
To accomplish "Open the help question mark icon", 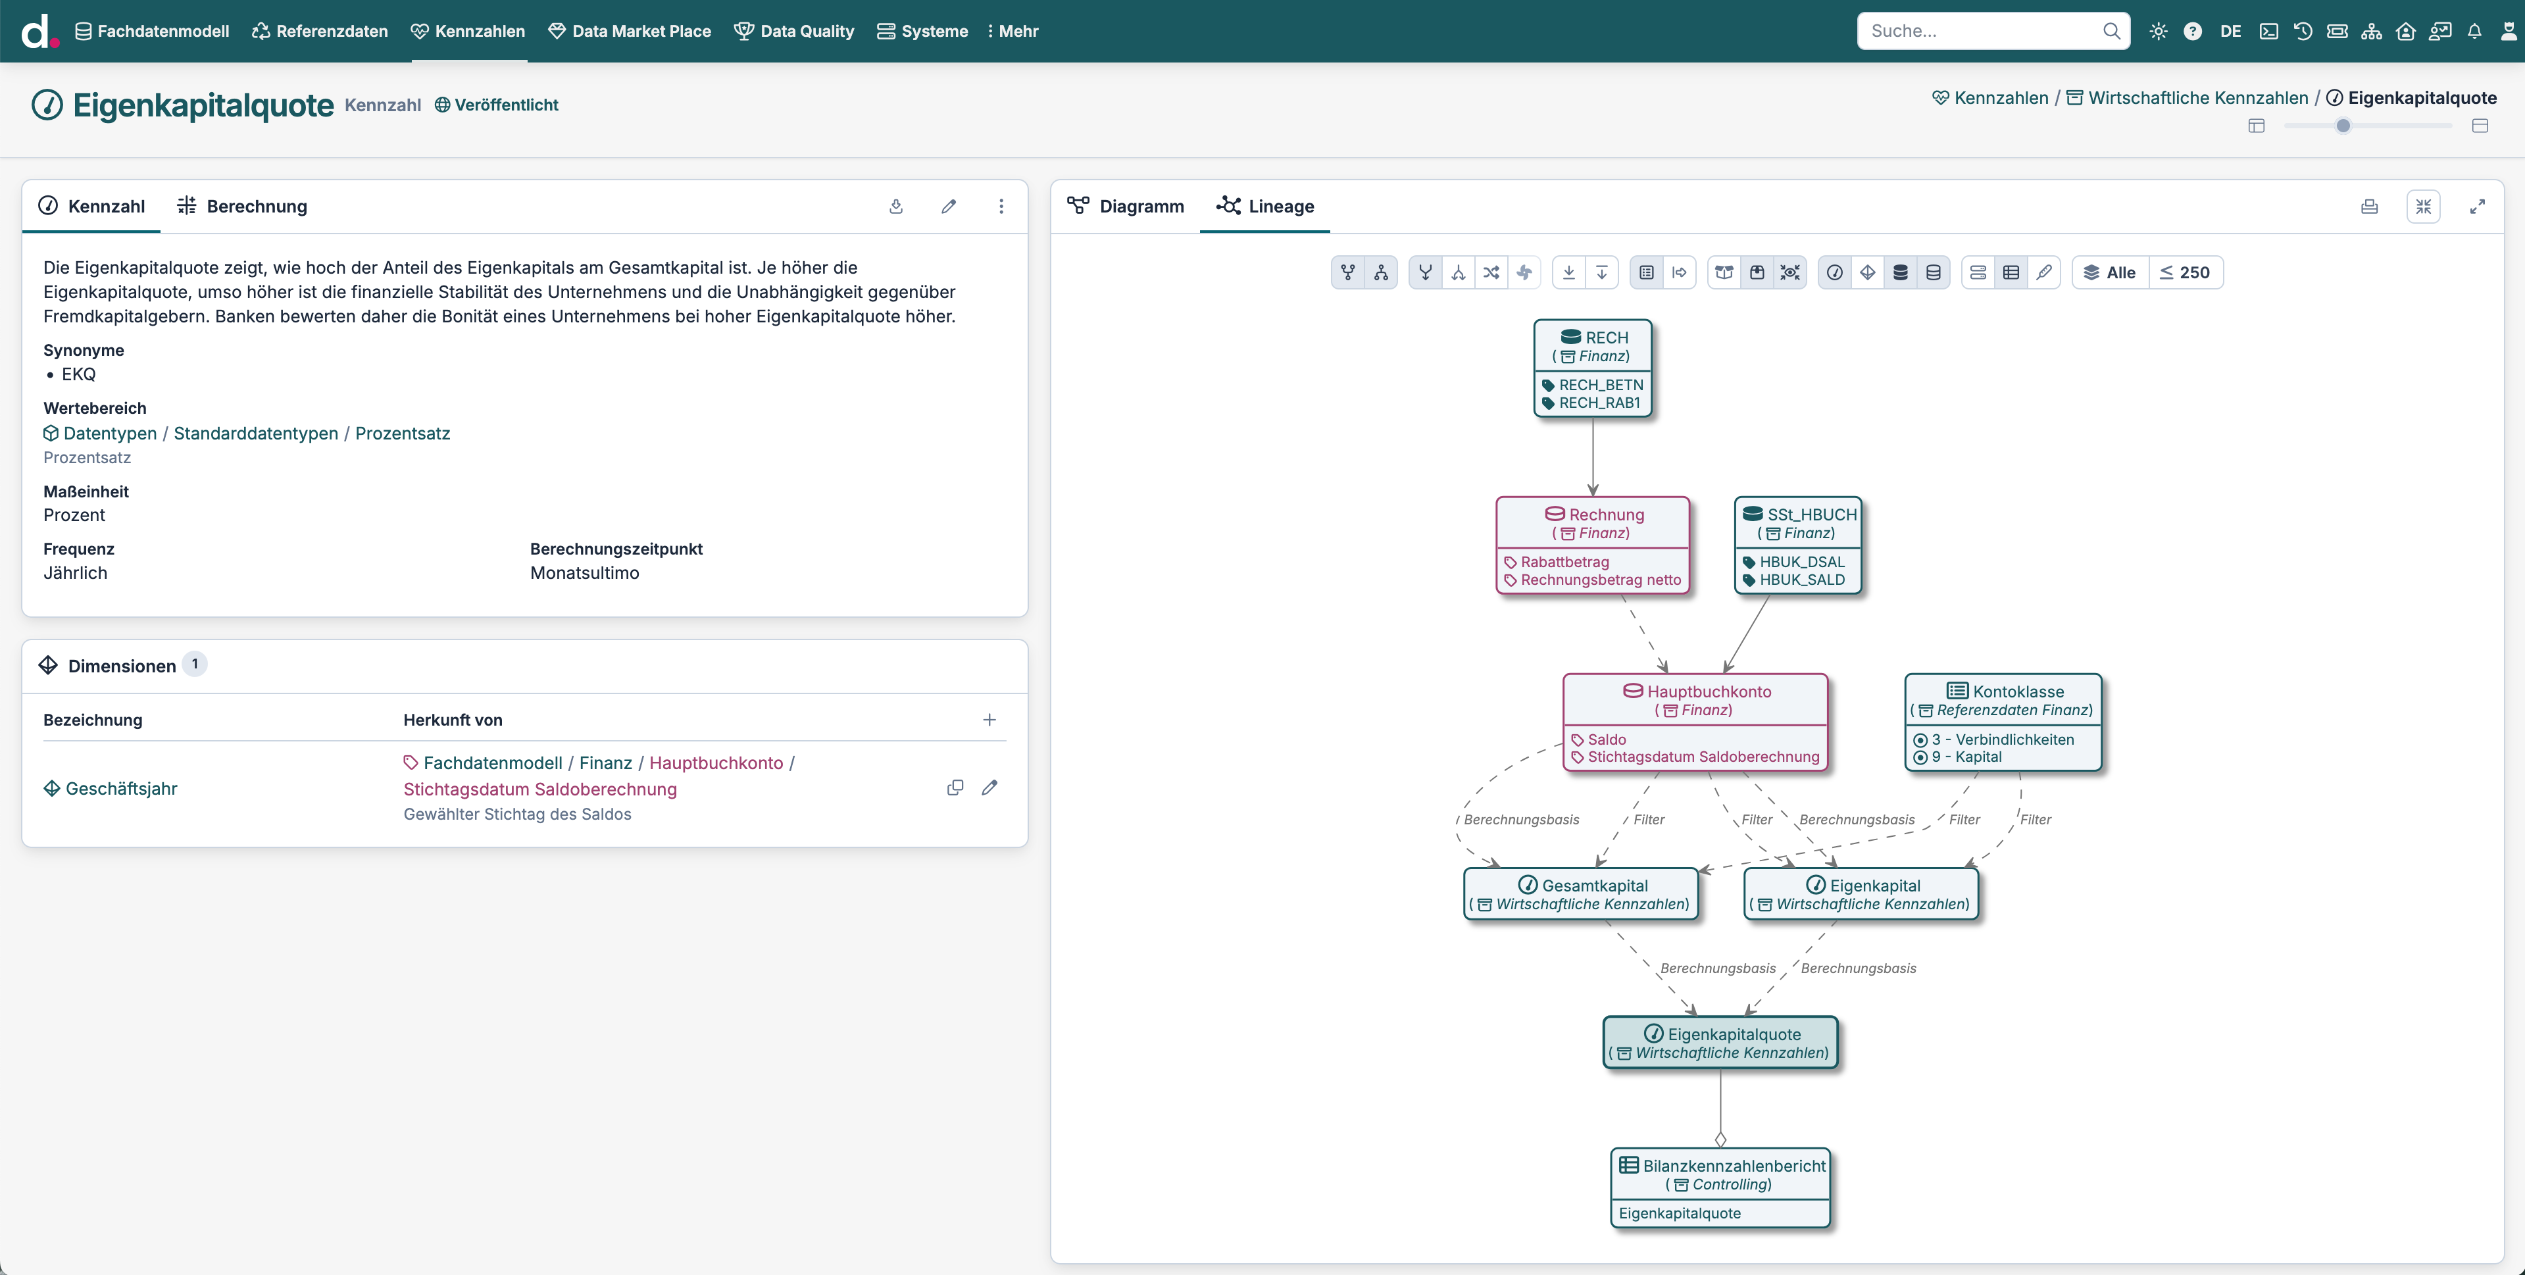I will click(2193, 30).
